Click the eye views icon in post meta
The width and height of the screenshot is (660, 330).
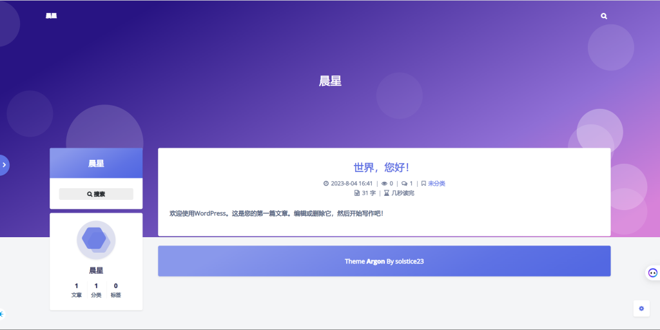[384, 184]
